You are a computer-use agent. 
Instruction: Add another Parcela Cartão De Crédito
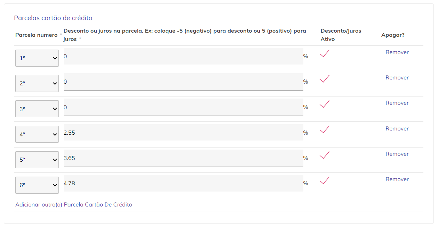74,205
